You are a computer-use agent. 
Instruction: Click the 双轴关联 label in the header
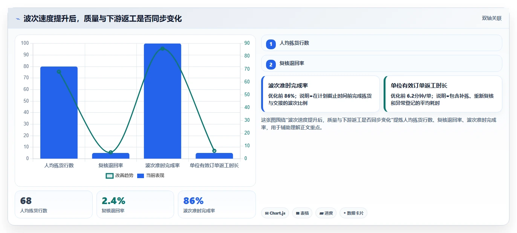(491, 18)
